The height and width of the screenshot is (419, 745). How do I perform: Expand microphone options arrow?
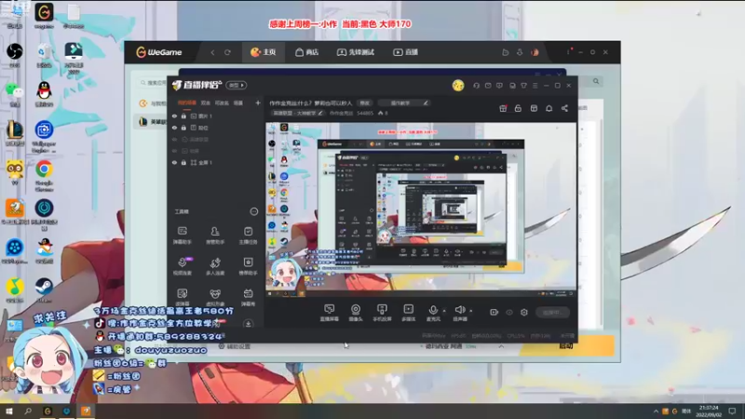click(444, 311)
